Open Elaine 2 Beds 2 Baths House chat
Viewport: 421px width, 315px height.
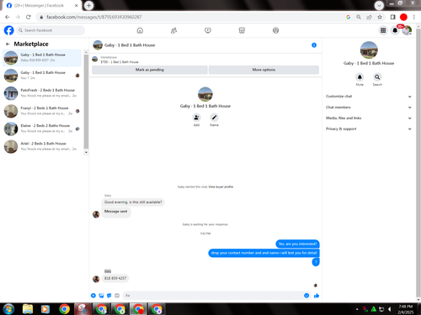pyautogui.click(x=42, y=129)
